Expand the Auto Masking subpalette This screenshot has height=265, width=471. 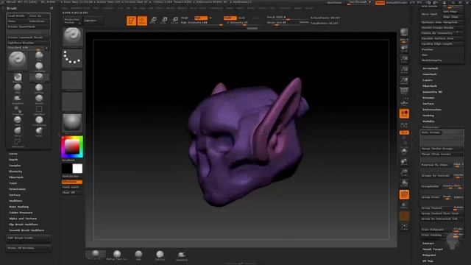[19, 207]
